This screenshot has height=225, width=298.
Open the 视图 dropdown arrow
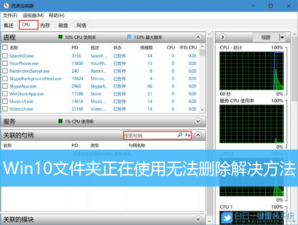click(282, 37)
